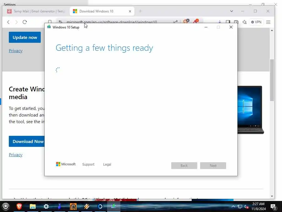Open the Cortana circle on taskbar
Screen dimensions: 282x212
tap(100, 206)
